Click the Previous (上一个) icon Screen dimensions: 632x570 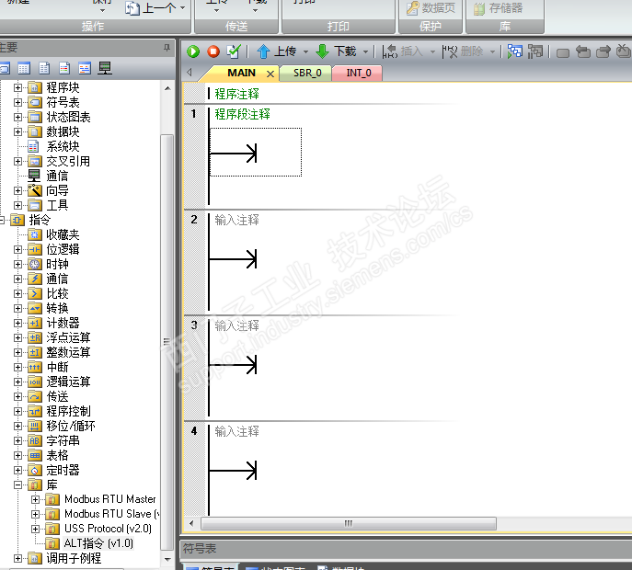132,8
